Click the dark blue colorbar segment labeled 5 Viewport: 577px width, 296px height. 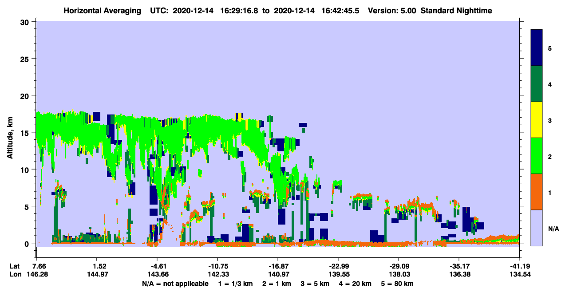537,48
